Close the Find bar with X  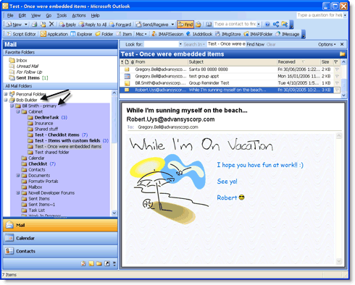click(342, 44)
